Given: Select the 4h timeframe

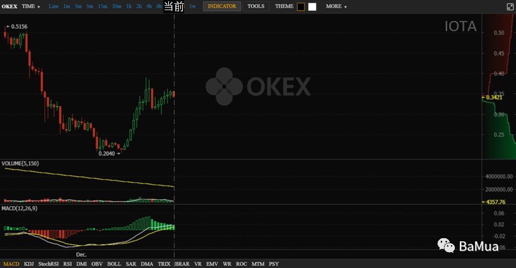Looking at the screenshot, I should [149, 6].
